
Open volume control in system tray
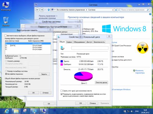(x=132, y=111)
